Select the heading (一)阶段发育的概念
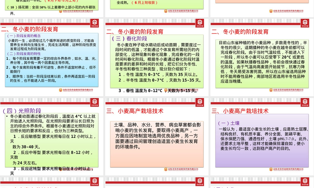The width and height of the screenshot is (314, 188). pos(24,36)
